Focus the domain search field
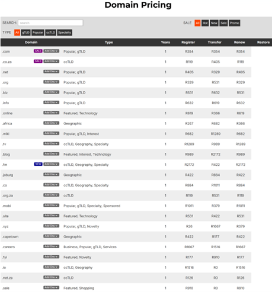The width and height of the screenshot is (272, 292). [50, 23]
